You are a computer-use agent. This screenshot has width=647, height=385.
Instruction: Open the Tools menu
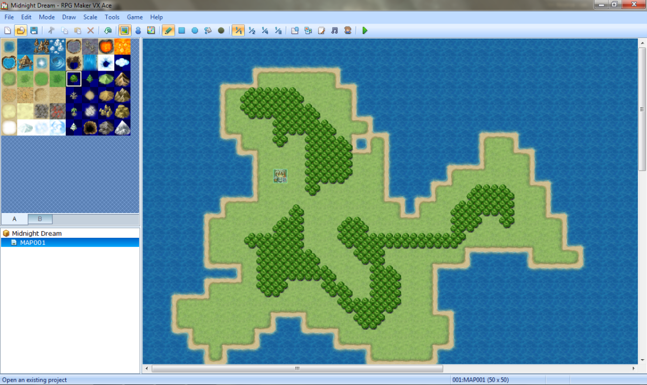pos(112,17)
